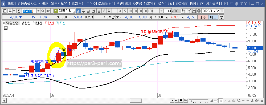Click the plus zoom in icon
266x105 pixels.
coord(248,101)
